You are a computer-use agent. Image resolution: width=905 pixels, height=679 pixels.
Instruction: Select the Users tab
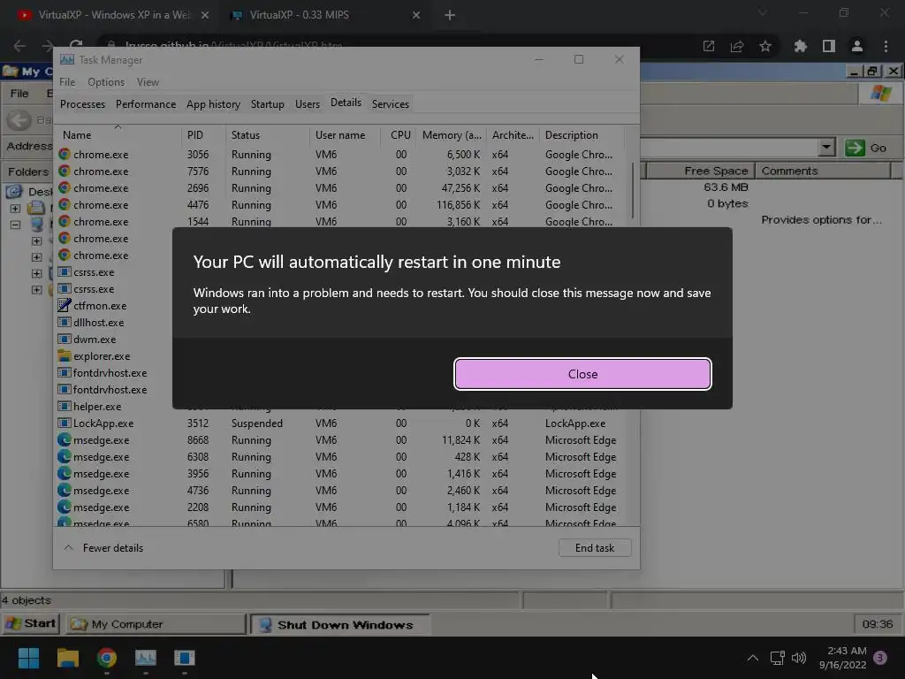click(x=307, y=104)
